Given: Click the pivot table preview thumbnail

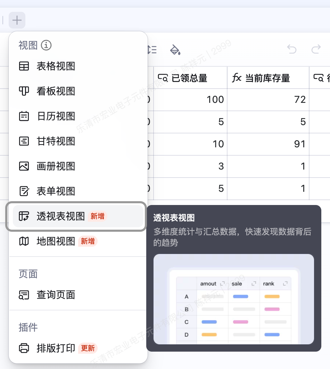Looking at the screenshot, I should tap(233, 299).
